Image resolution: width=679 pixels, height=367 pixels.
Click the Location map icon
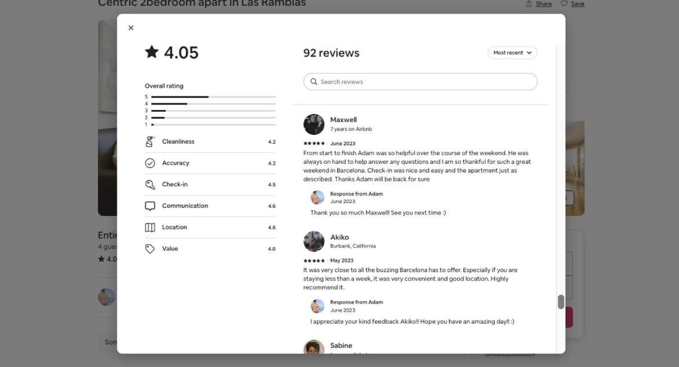(150, 227)
